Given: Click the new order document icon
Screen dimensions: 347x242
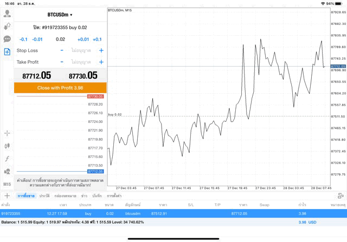Looking at the screenshot, I should tap(7, 52).
